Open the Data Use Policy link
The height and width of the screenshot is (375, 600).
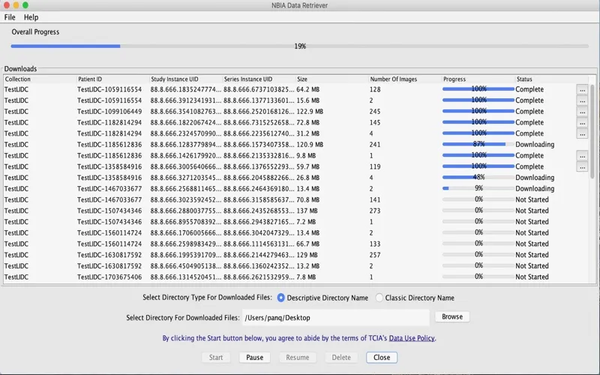412,338
